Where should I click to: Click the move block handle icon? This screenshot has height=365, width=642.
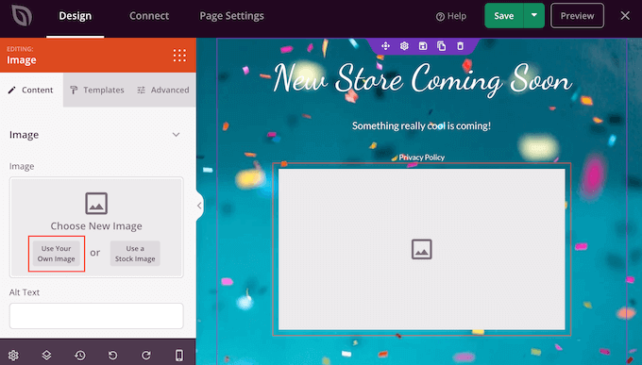pos(385,46)
